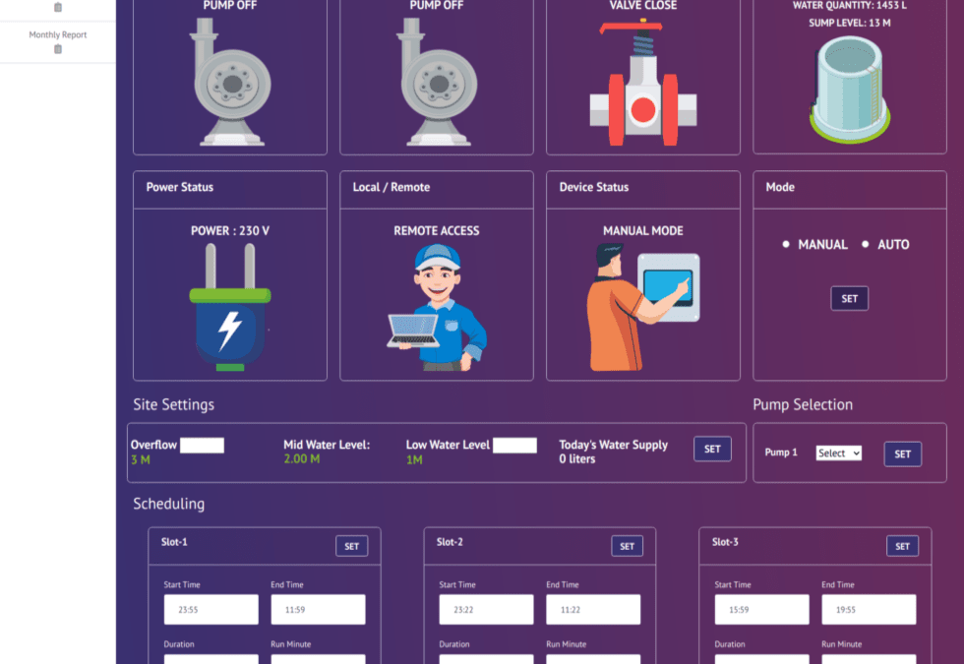The height and width of the screenshot is (664, 964).
Task: Select the AUTO mode radio button
Action: click(866, 244)
